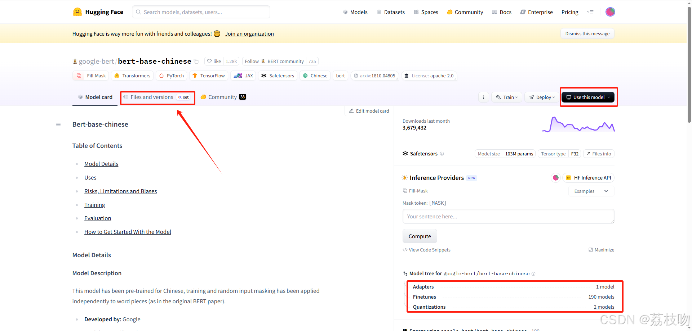This screenshot has width=692, height=331.
Task: Open the TensorFlow tag
Action: pyautogui.click(x=209, y=76)
